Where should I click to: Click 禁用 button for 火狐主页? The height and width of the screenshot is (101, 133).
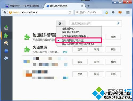click(x=96, y=49)
